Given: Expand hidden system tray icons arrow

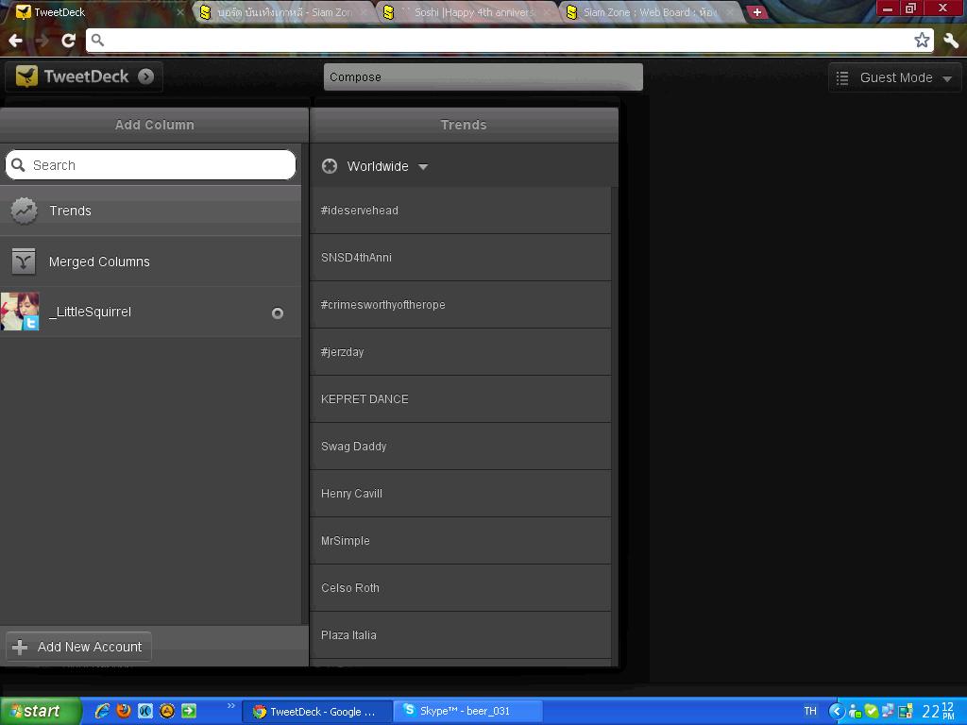Looking at the screenshot, I should pos(837,712).
